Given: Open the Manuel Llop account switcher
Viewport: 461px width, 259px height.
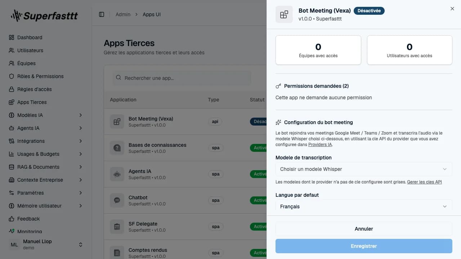Looking at the screenshot, I should click(x=46, y=245).
